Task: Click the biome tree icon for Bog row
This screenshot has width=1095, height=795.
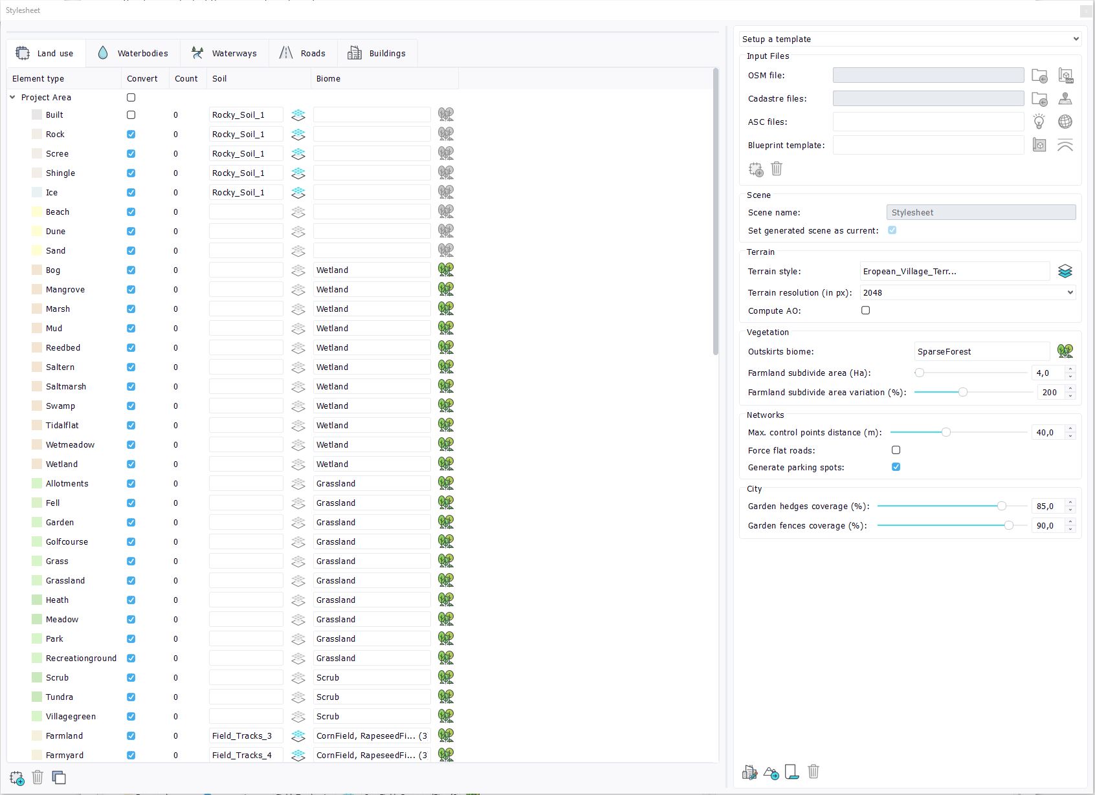Action: (x=445, y=270)
